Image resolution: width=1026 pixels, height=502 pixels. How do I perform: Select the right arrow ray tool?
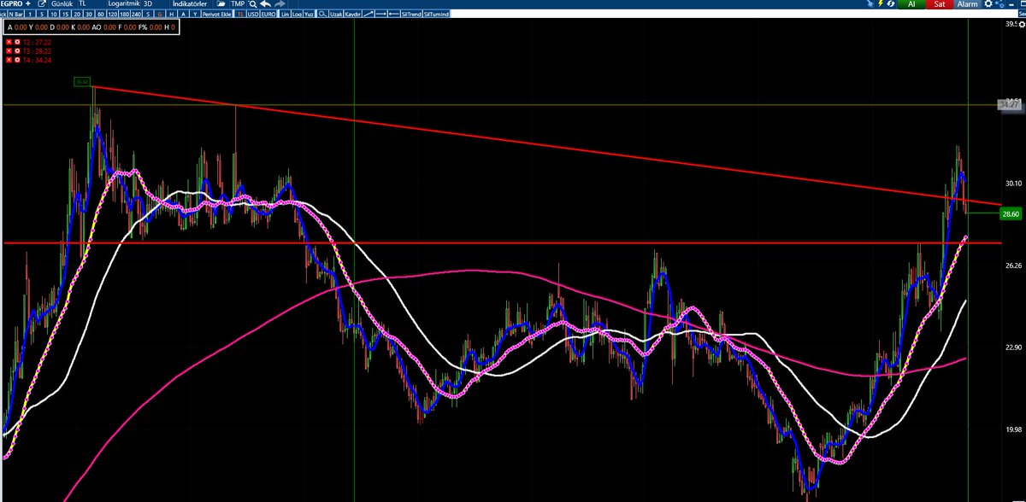(x=380, y=15)
